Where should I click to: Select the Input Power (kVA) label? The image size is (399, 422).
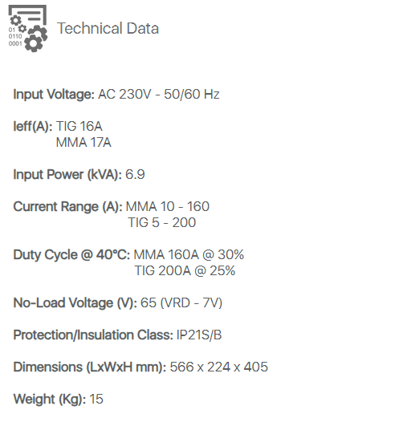tap(67, 175)
